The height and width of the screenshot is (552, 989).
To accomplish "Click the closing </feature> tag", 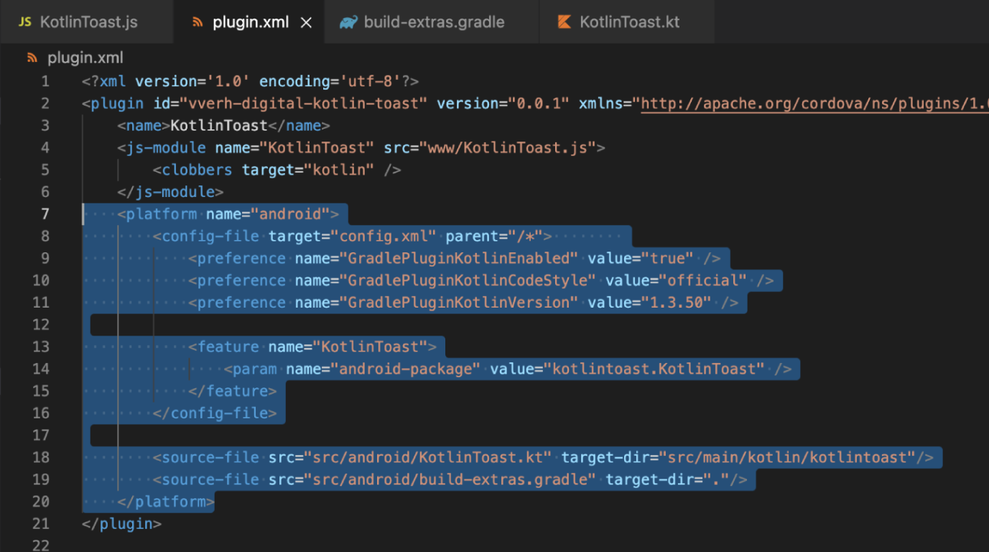I will coord(233,392).
